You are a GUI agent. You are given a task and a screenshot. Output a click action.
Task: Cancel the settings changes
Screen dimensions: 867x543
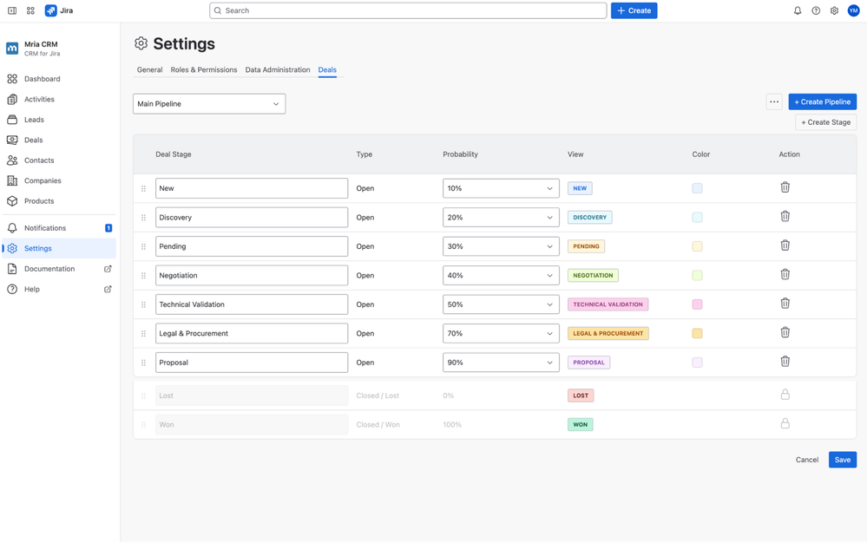[807, 460]
